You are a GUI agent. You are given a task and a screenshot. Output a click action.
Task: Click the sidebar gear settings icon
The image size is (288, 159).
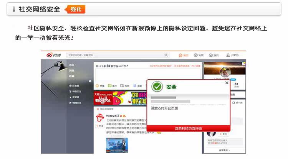pyautogui.click(x=90, y=81)
